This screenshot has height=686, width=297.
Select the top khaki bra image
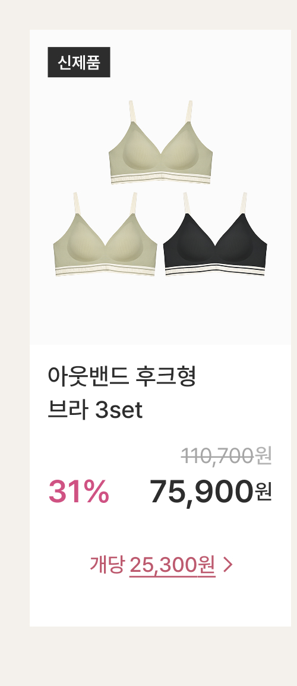point(160,142)
